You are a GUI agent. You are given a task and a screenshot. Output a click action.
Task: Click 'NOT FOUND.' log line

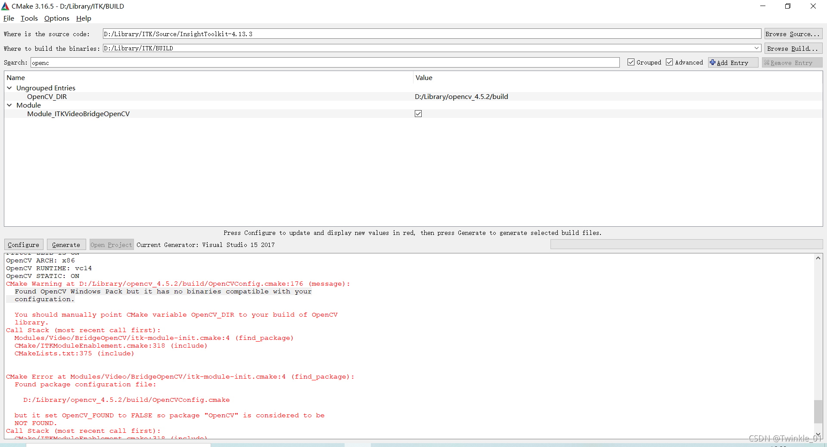35,423
